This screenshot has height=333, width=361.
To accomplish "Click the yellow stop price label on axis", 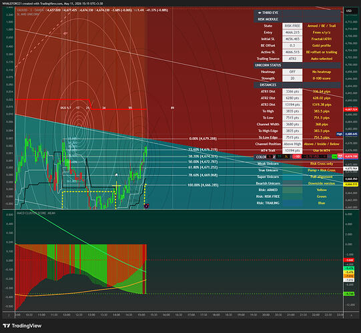I will (x=351, y=184).
